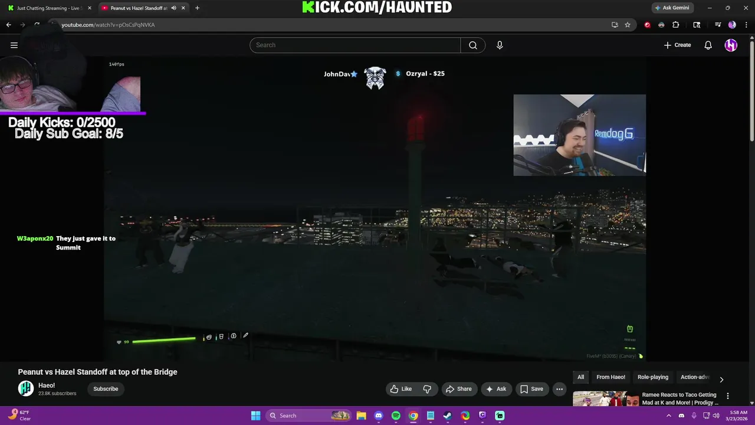Click the Ask button below the video
Screen dimensions: 755x425
[495, 389]
